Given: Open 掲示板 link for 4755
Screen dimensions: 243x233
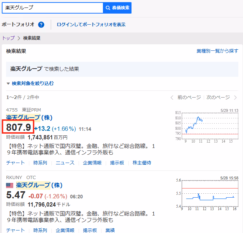Looking at the screenshot, I should tap(117, 163).
